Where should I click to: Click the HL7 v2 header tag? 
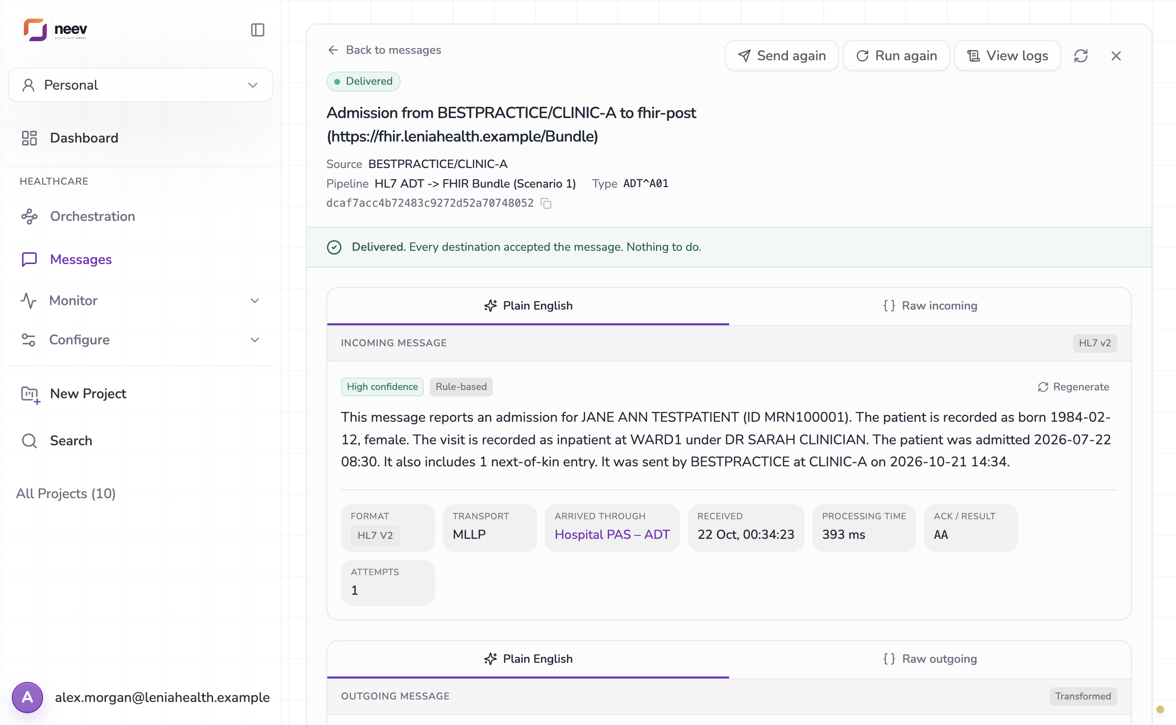tap(1095, 343)
